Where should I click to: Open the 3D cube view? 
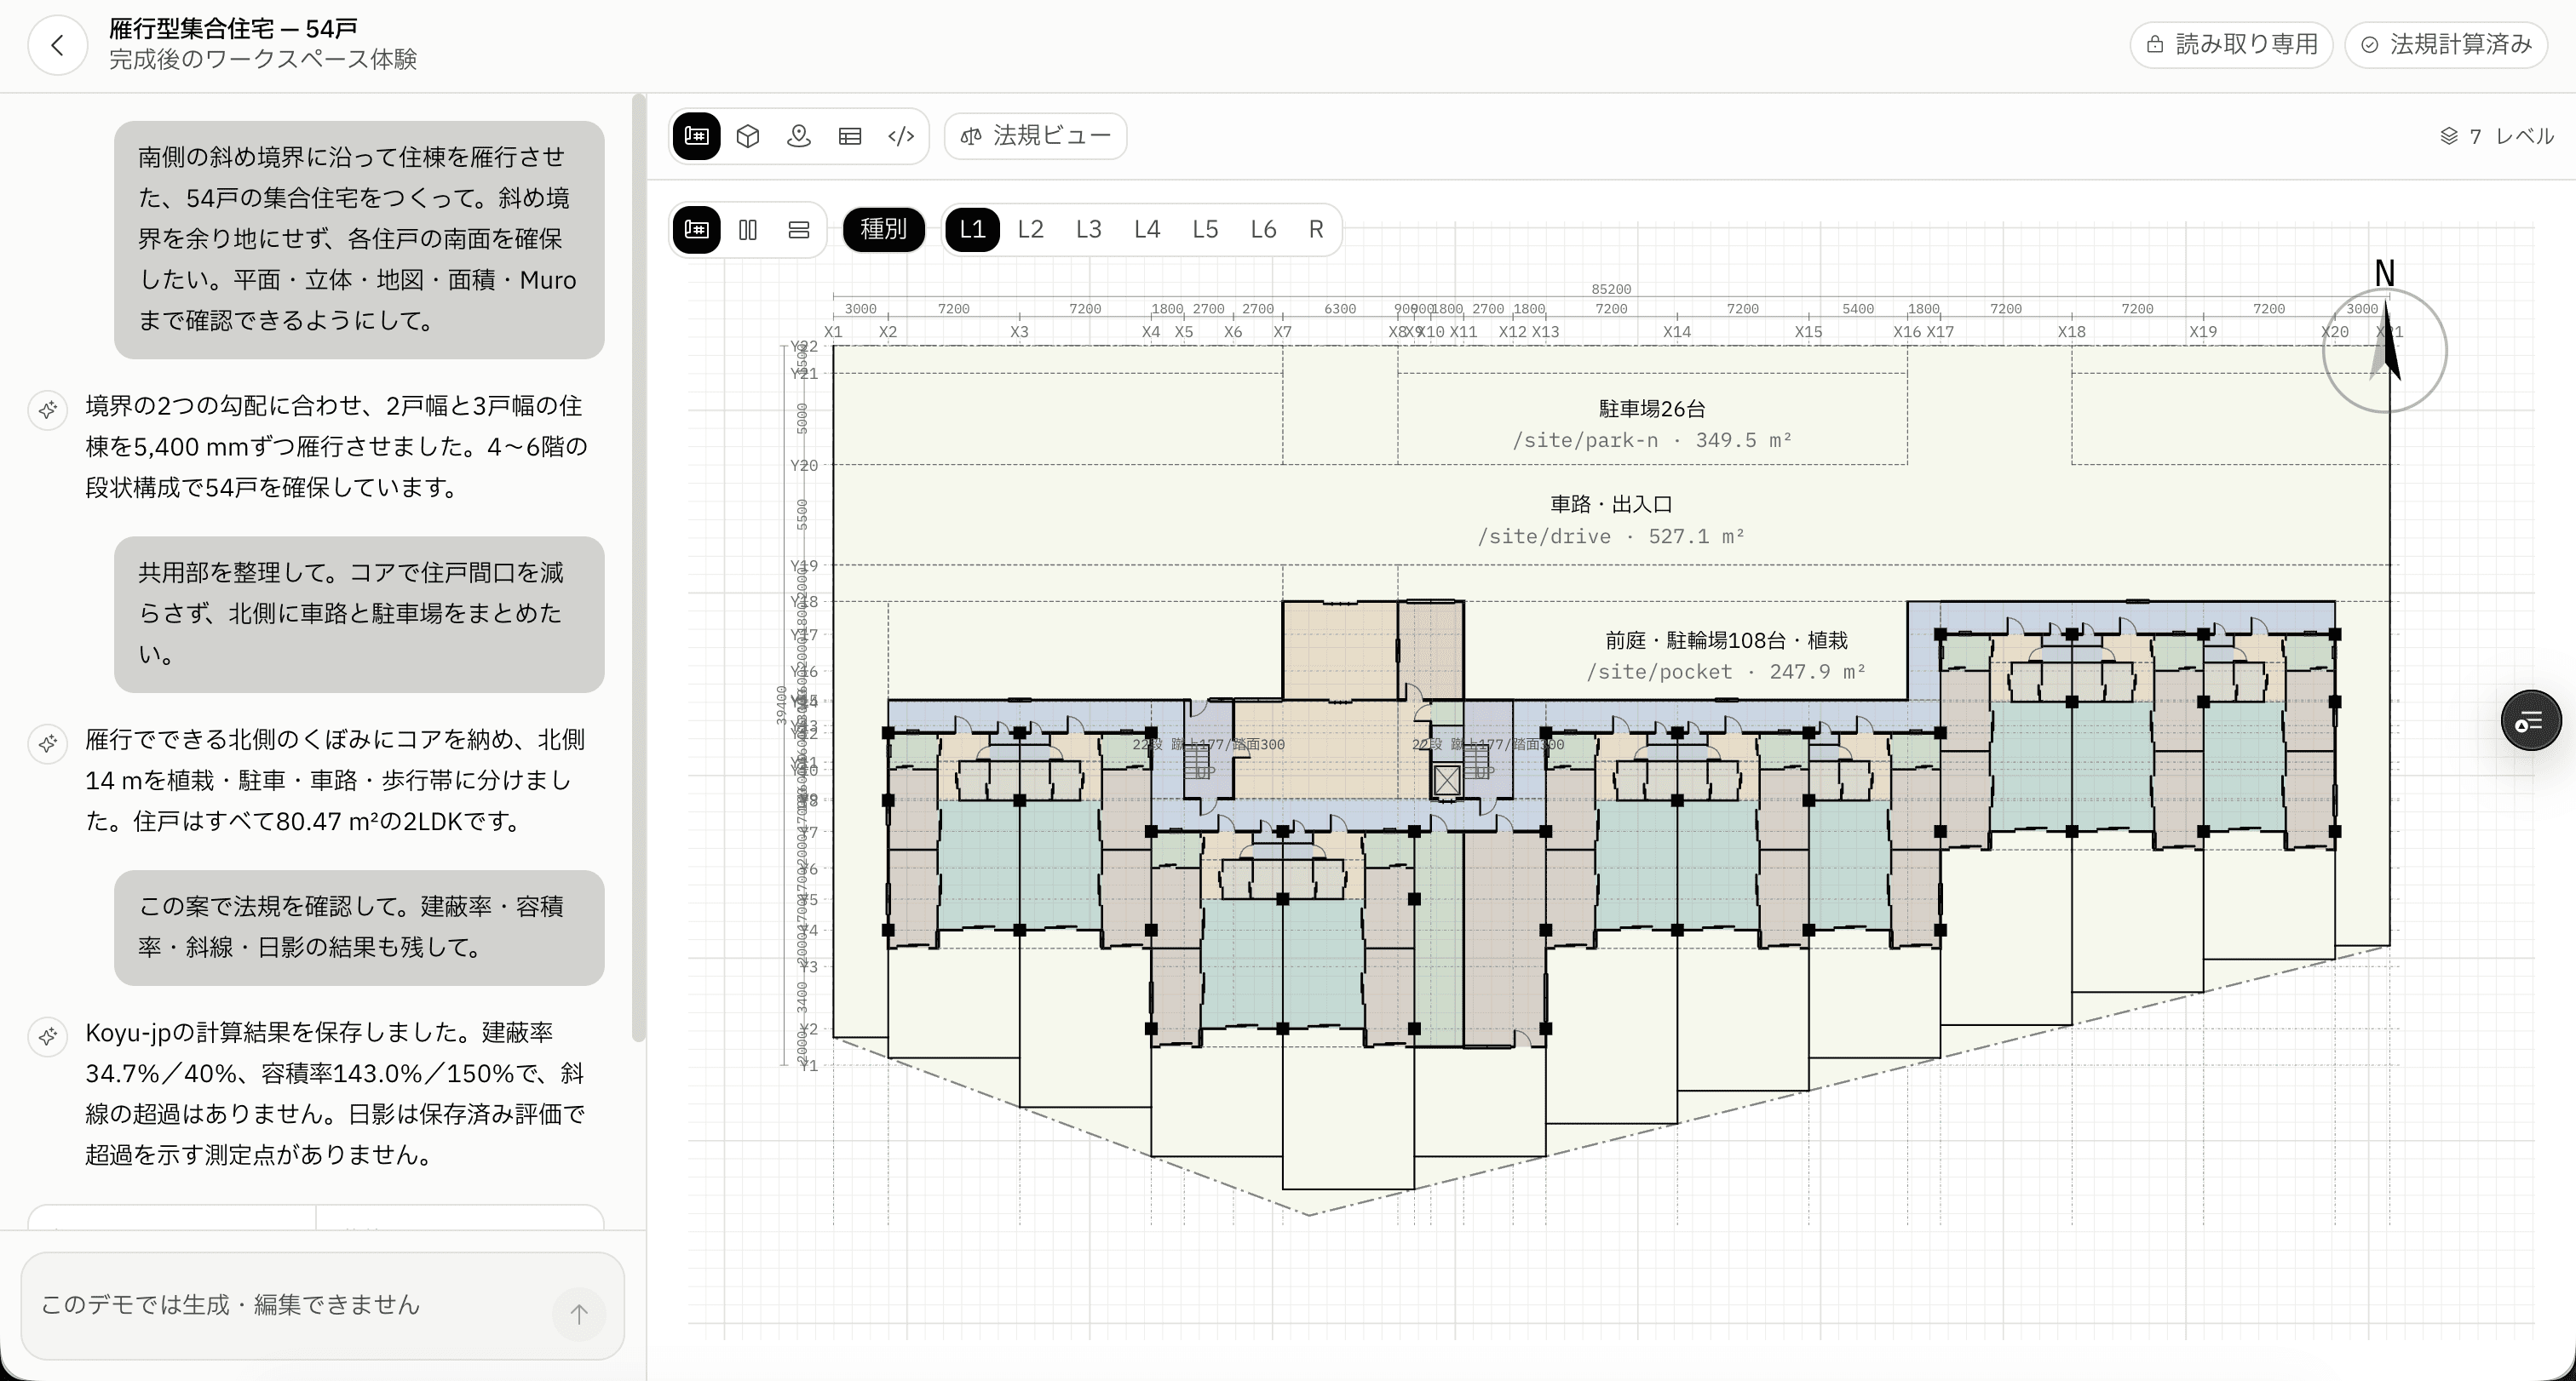tap(748, 136)
